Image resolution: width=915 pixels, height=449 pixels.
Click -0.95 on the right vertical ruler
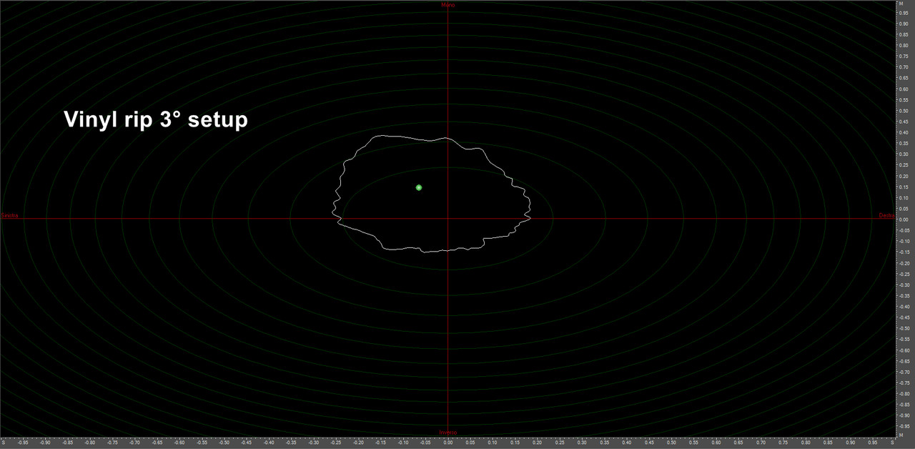click(905, 426)
